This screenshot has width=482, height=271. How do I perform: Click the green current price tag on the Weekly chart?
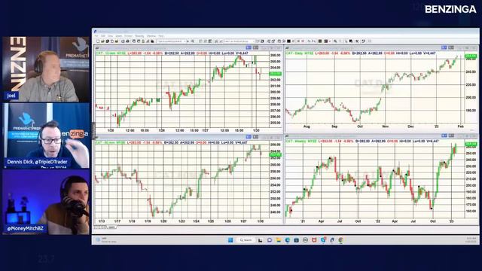click(x=471, y=144)
